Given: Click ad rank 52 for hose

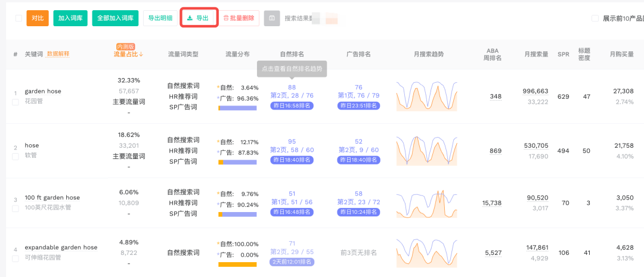Looking at the screenshot, I should coord(358,142).
